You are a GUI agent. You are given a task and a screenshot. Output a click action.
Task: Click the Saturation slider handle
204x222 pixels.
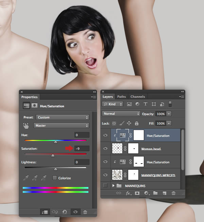point(53,156)
